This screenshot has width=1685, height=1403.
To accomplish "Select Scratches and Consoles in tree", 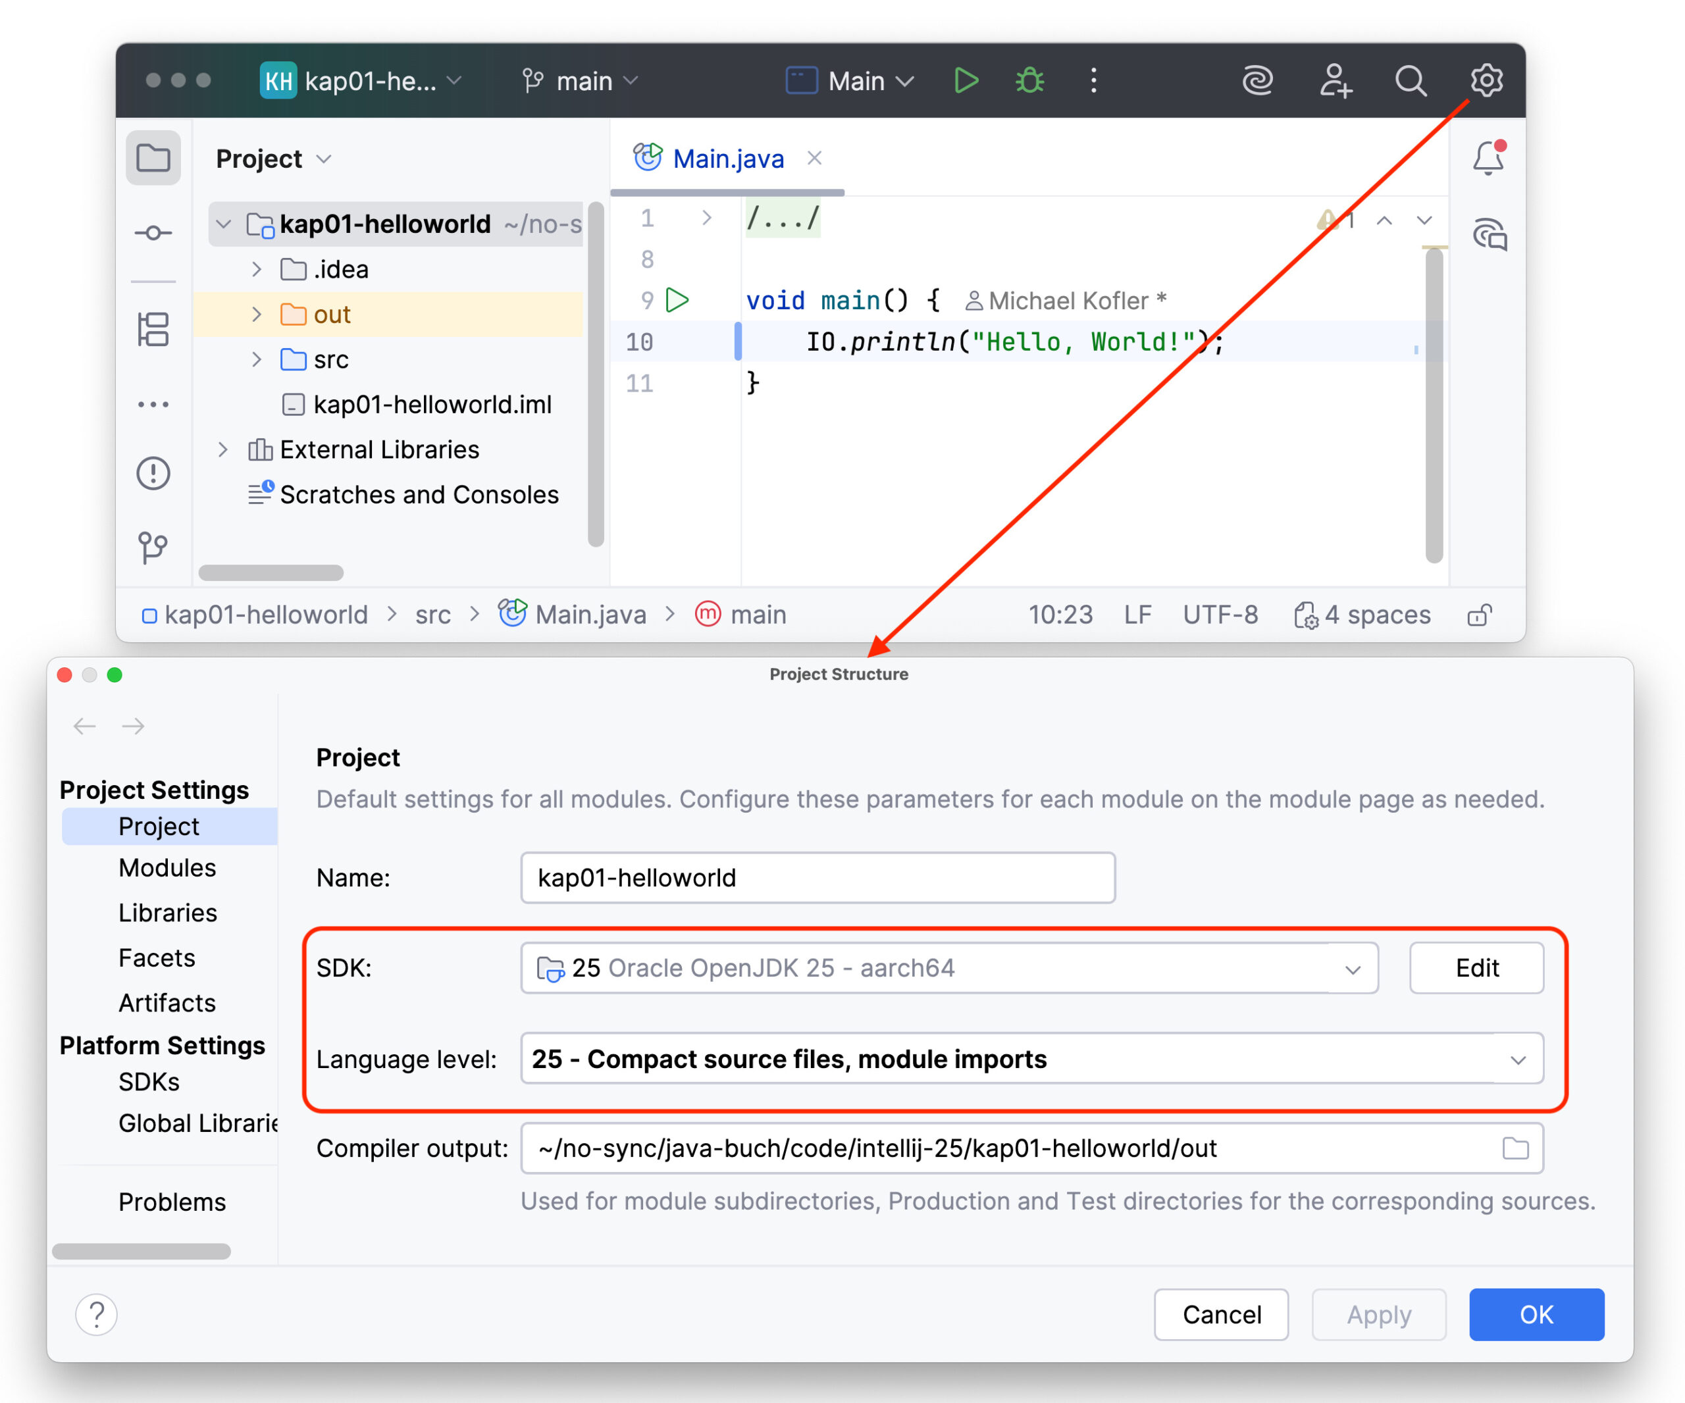I will coord(403,494).
